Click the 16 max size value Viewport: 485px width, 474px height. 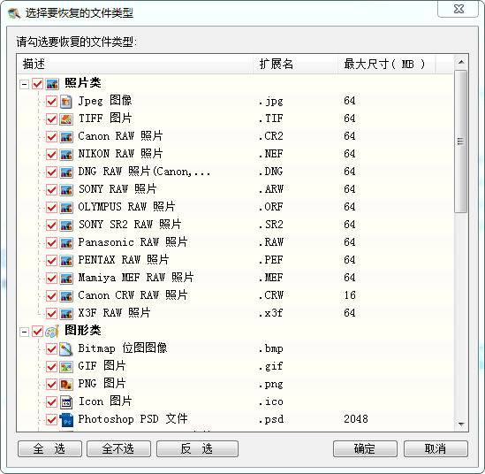point(350,295)
